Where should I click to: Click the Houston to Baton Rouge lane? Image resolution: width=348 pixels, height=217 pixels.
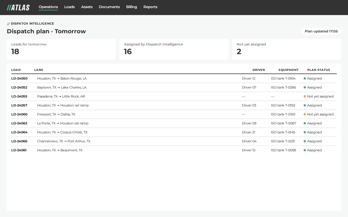62,78
